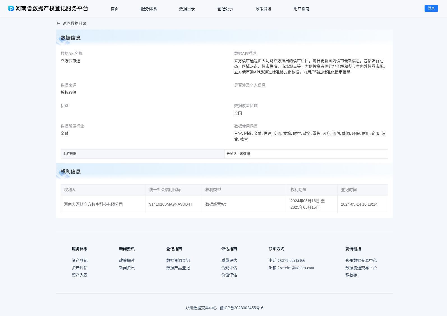Click the back arrow icon
Screen dimensions: 447x316
pyautogui.click(x=58, y=24)
